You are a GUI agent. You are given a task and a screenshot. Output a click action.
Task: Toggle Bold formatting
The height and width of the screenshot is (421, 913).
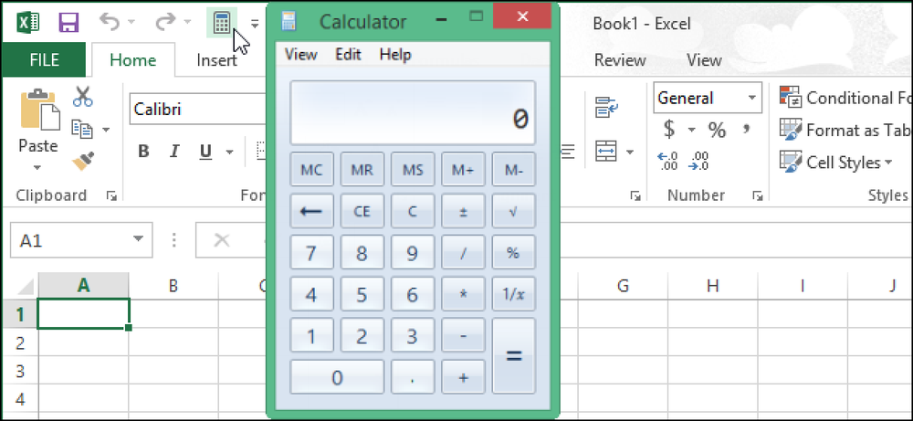(x=143, y=152)
